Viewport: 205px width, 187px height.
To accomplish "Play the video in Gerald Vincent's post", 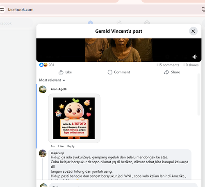I will click(x=118, y=50).
